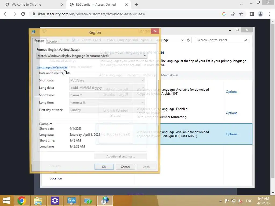Click the muted volume tray icon

tap(240, 201)
